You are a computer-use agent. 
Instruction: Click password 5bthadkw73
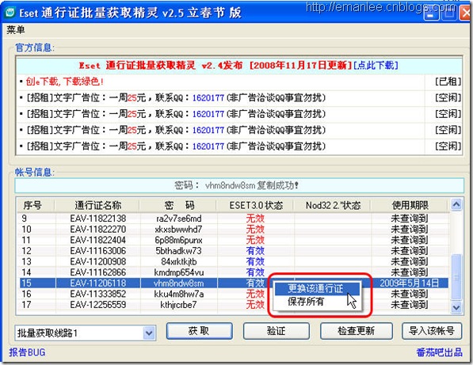(178, 251)
